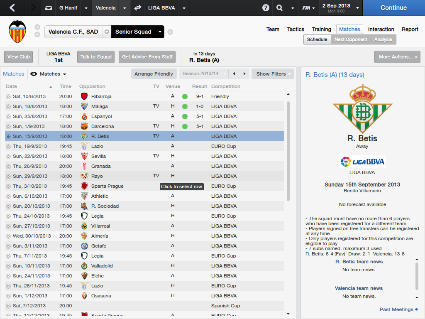Open the FM logo menu
This screenshot has width=425, height=319.
tap(308, 8)
